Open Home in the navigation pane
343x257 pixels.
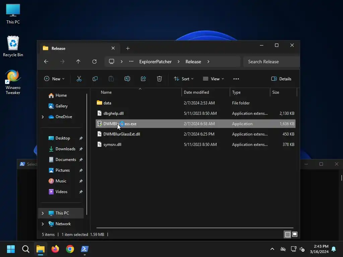tap(61, 95)
